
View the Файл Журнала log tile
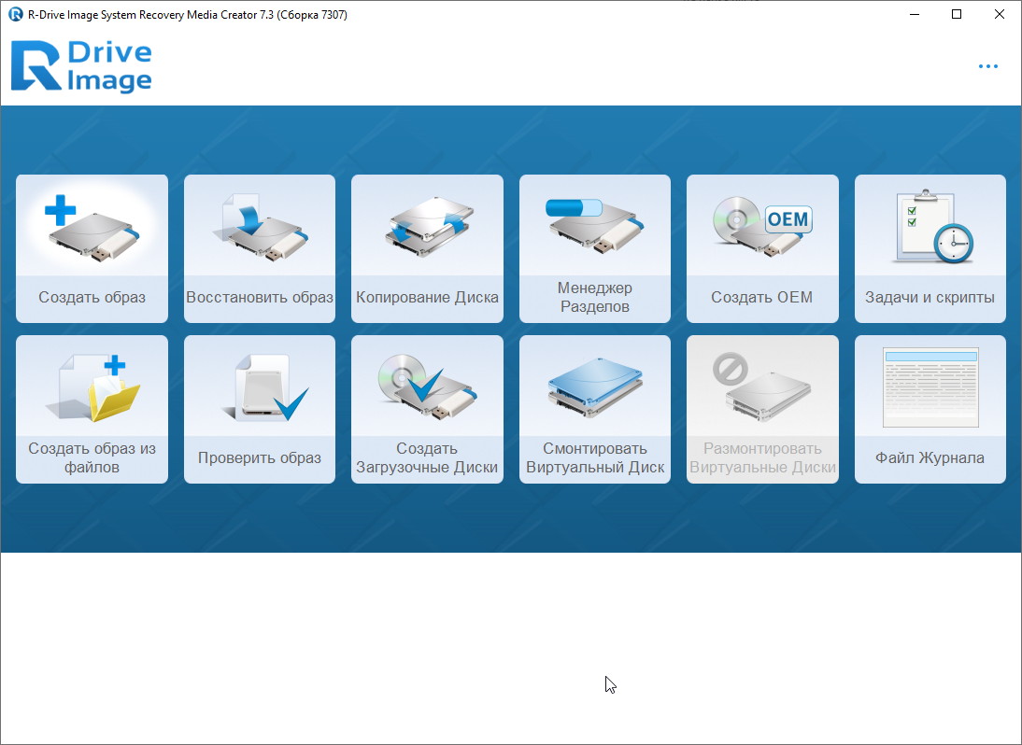pos(930,409)
